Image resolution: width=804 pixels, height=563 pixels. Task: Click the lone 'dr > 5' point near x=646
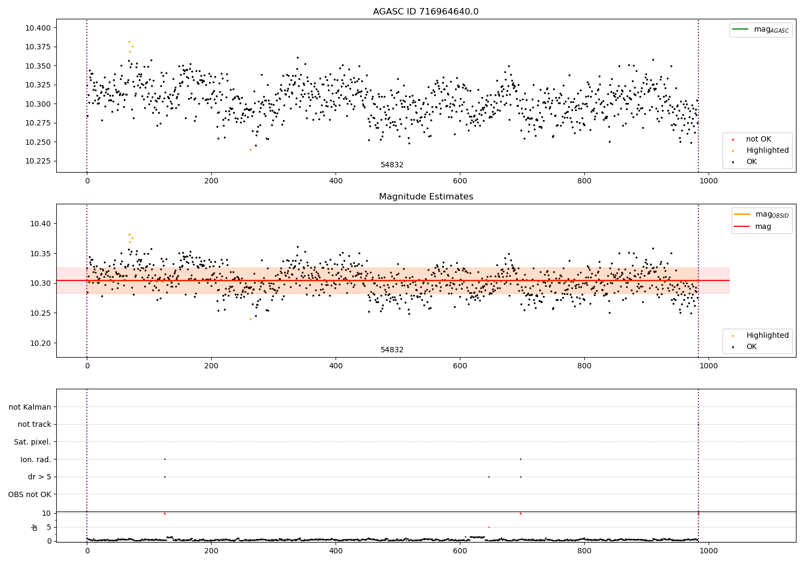point(489,477)
